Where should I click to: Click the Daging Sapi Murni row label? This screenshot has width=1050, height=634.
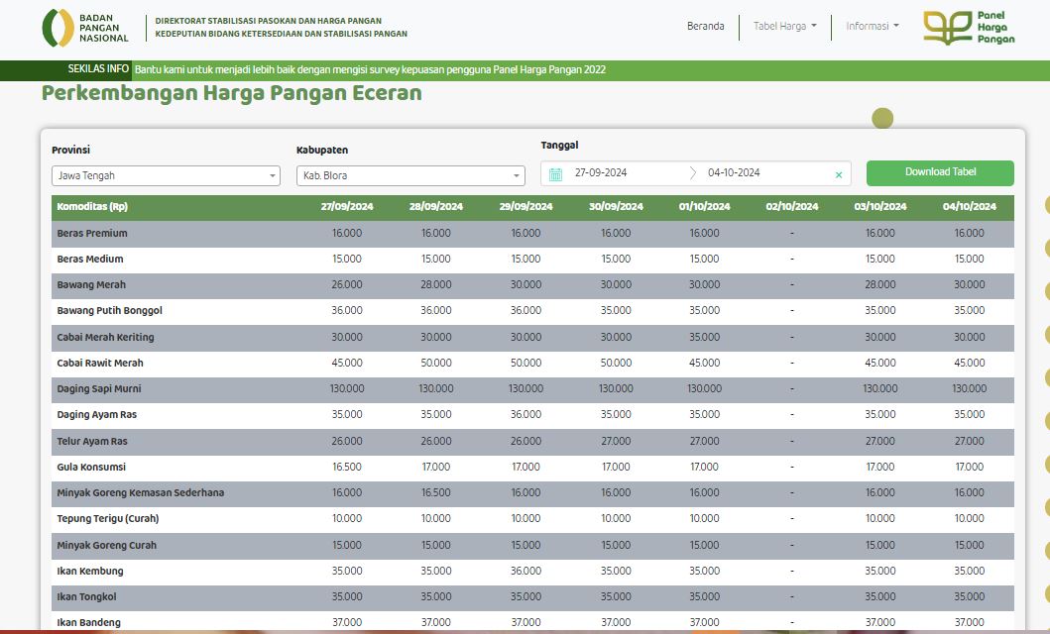tap(99, 388)
